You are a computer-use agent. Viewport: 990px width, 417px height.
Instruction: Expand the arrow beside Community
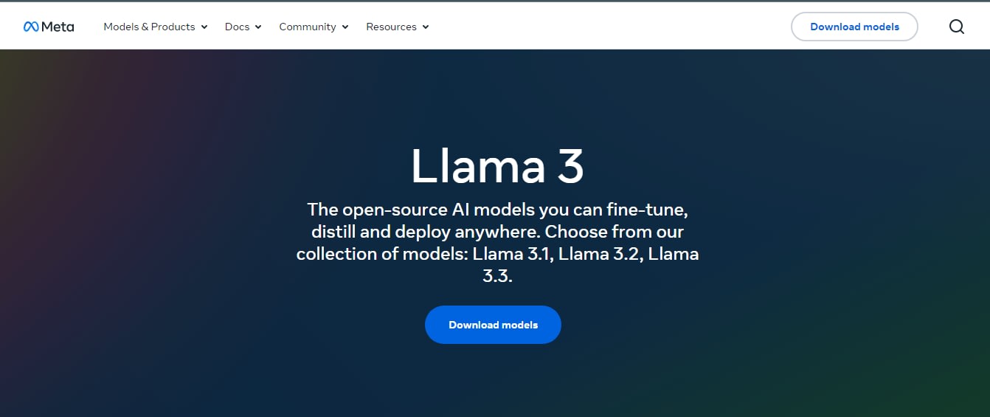pyautogui.click(x=345, y=27)
